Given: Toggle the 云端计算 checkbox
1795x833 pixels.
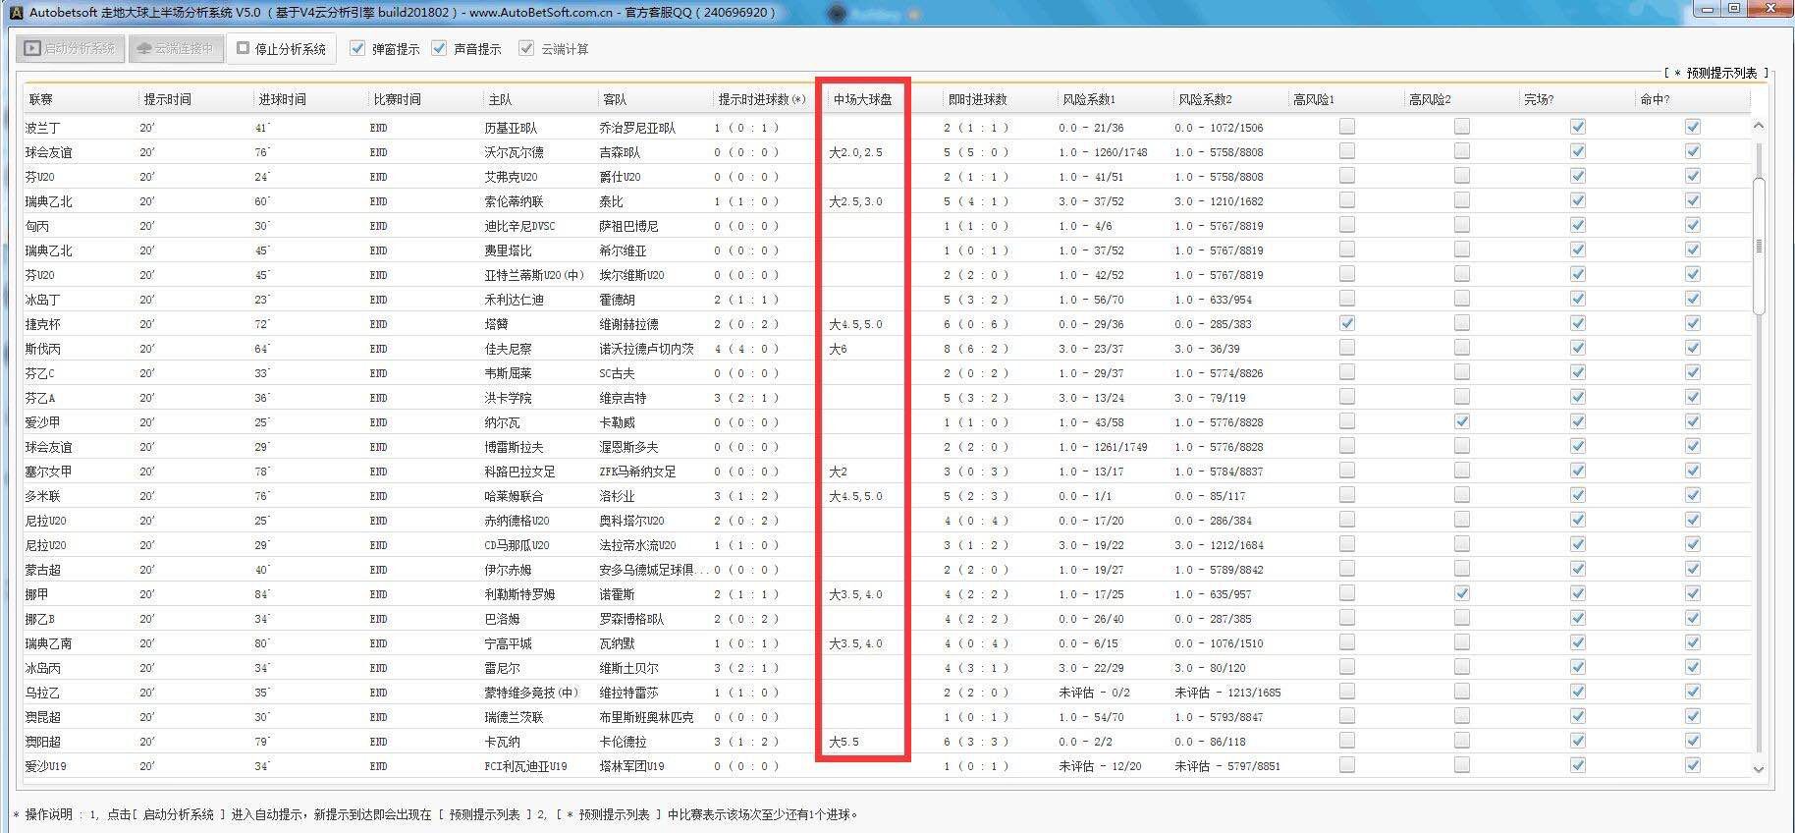Looking at the screenshot, I should [527, 48].
